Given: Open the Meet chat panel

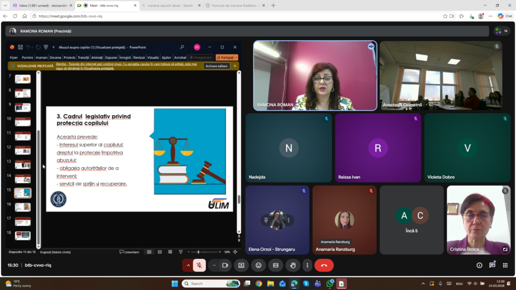Looking at the screenshot, I should coord(492,265).
